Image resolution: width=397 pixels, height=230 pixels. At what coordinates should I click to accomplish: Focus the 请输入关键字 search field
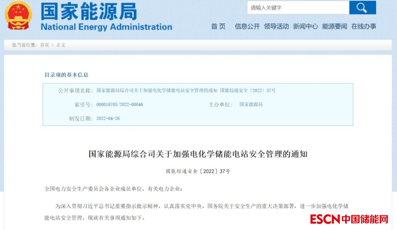point(298,8)
